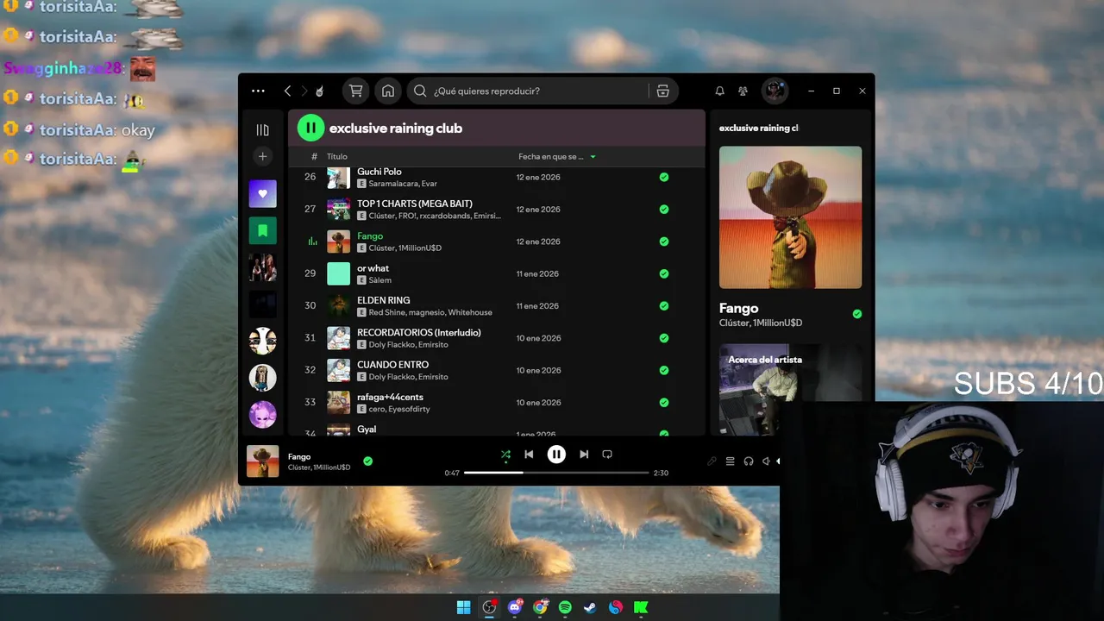Click the playing track 'Fango' in list
This screenshot has height=621, width=1104.
(x=370, y=235)
